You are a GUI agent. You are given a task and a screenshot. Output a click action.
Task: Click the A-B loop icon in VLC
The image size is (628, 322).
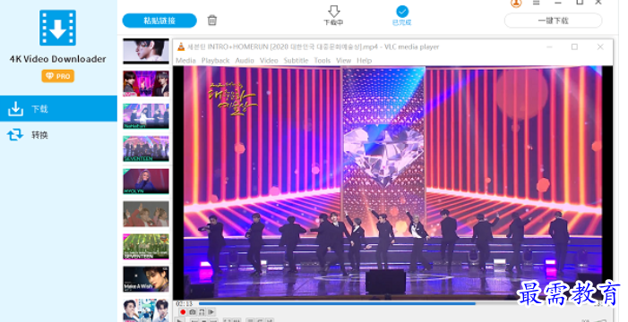[202, 312]
